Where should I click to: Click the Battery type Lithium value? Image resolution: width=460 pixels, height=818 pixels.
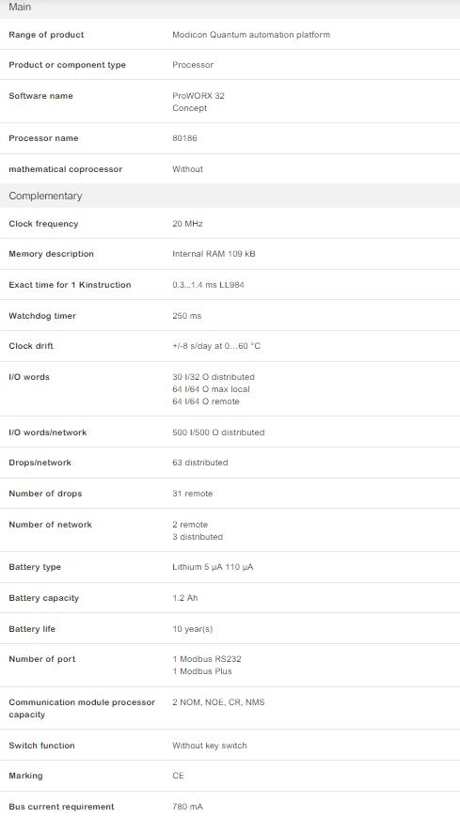tap(213, 567)
